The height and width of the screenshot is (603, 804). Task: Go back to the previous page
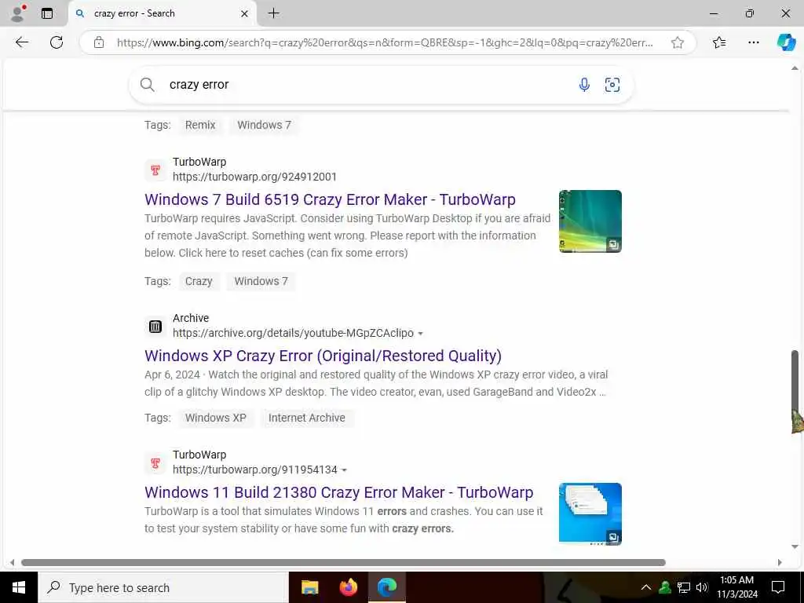(x=21, y=42)
